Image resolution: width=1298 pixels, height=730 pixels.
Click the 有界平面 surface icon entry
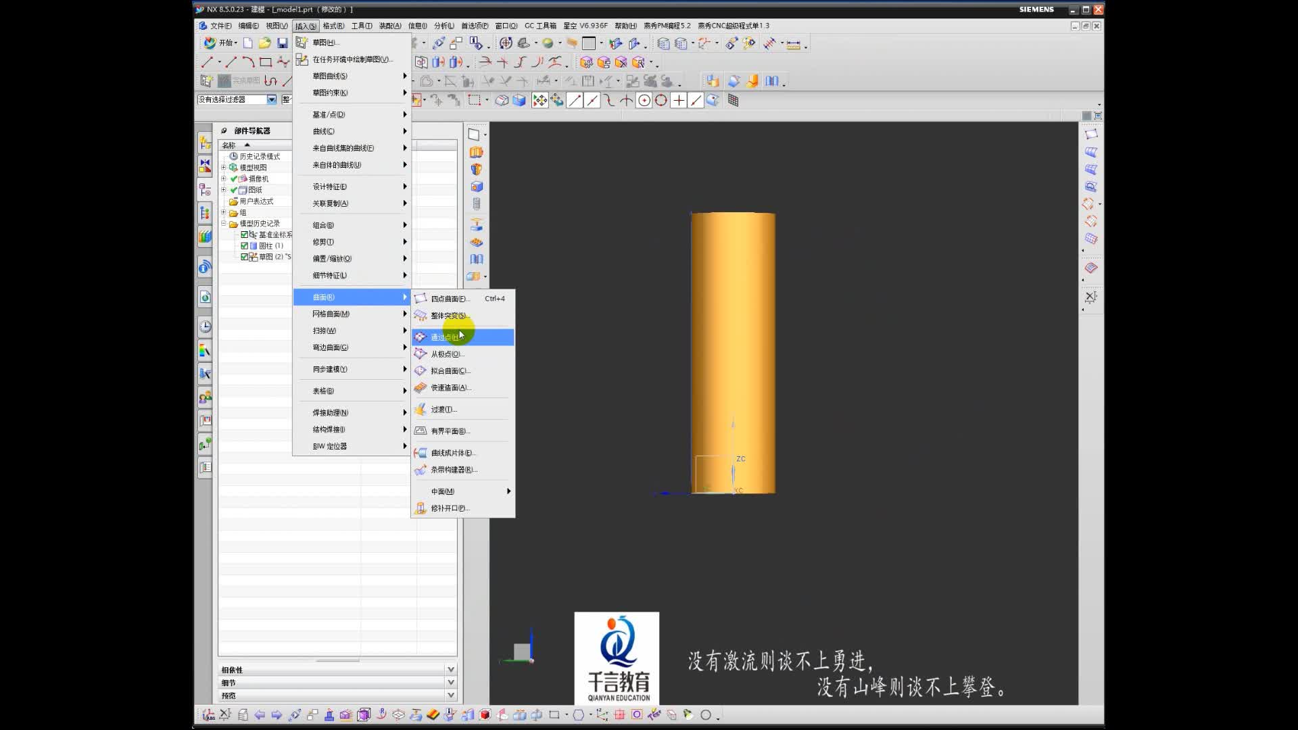(449, 431)
